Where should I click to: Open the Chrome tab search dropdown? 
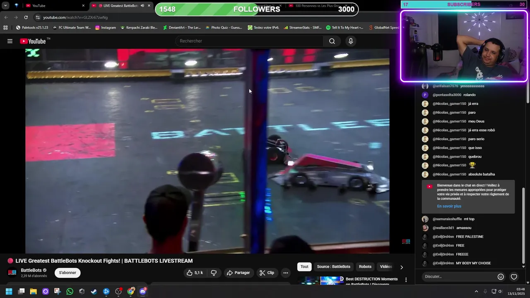coord(5,6)
